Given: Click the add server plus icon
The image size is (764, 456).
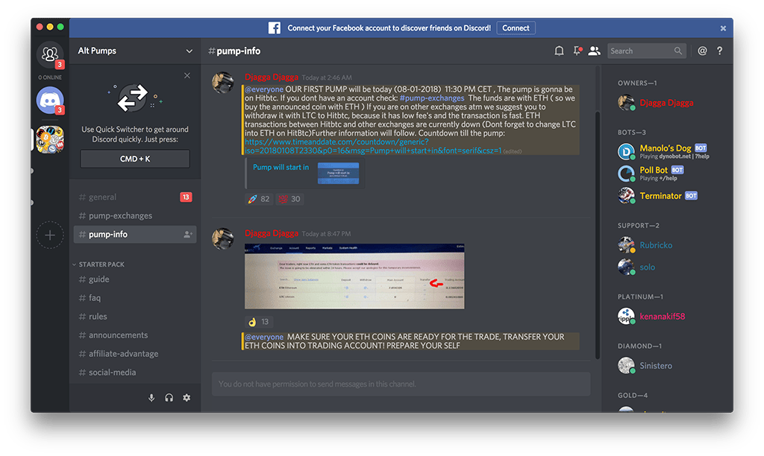Looking at the screenshot, I should [x=50, y=235].
